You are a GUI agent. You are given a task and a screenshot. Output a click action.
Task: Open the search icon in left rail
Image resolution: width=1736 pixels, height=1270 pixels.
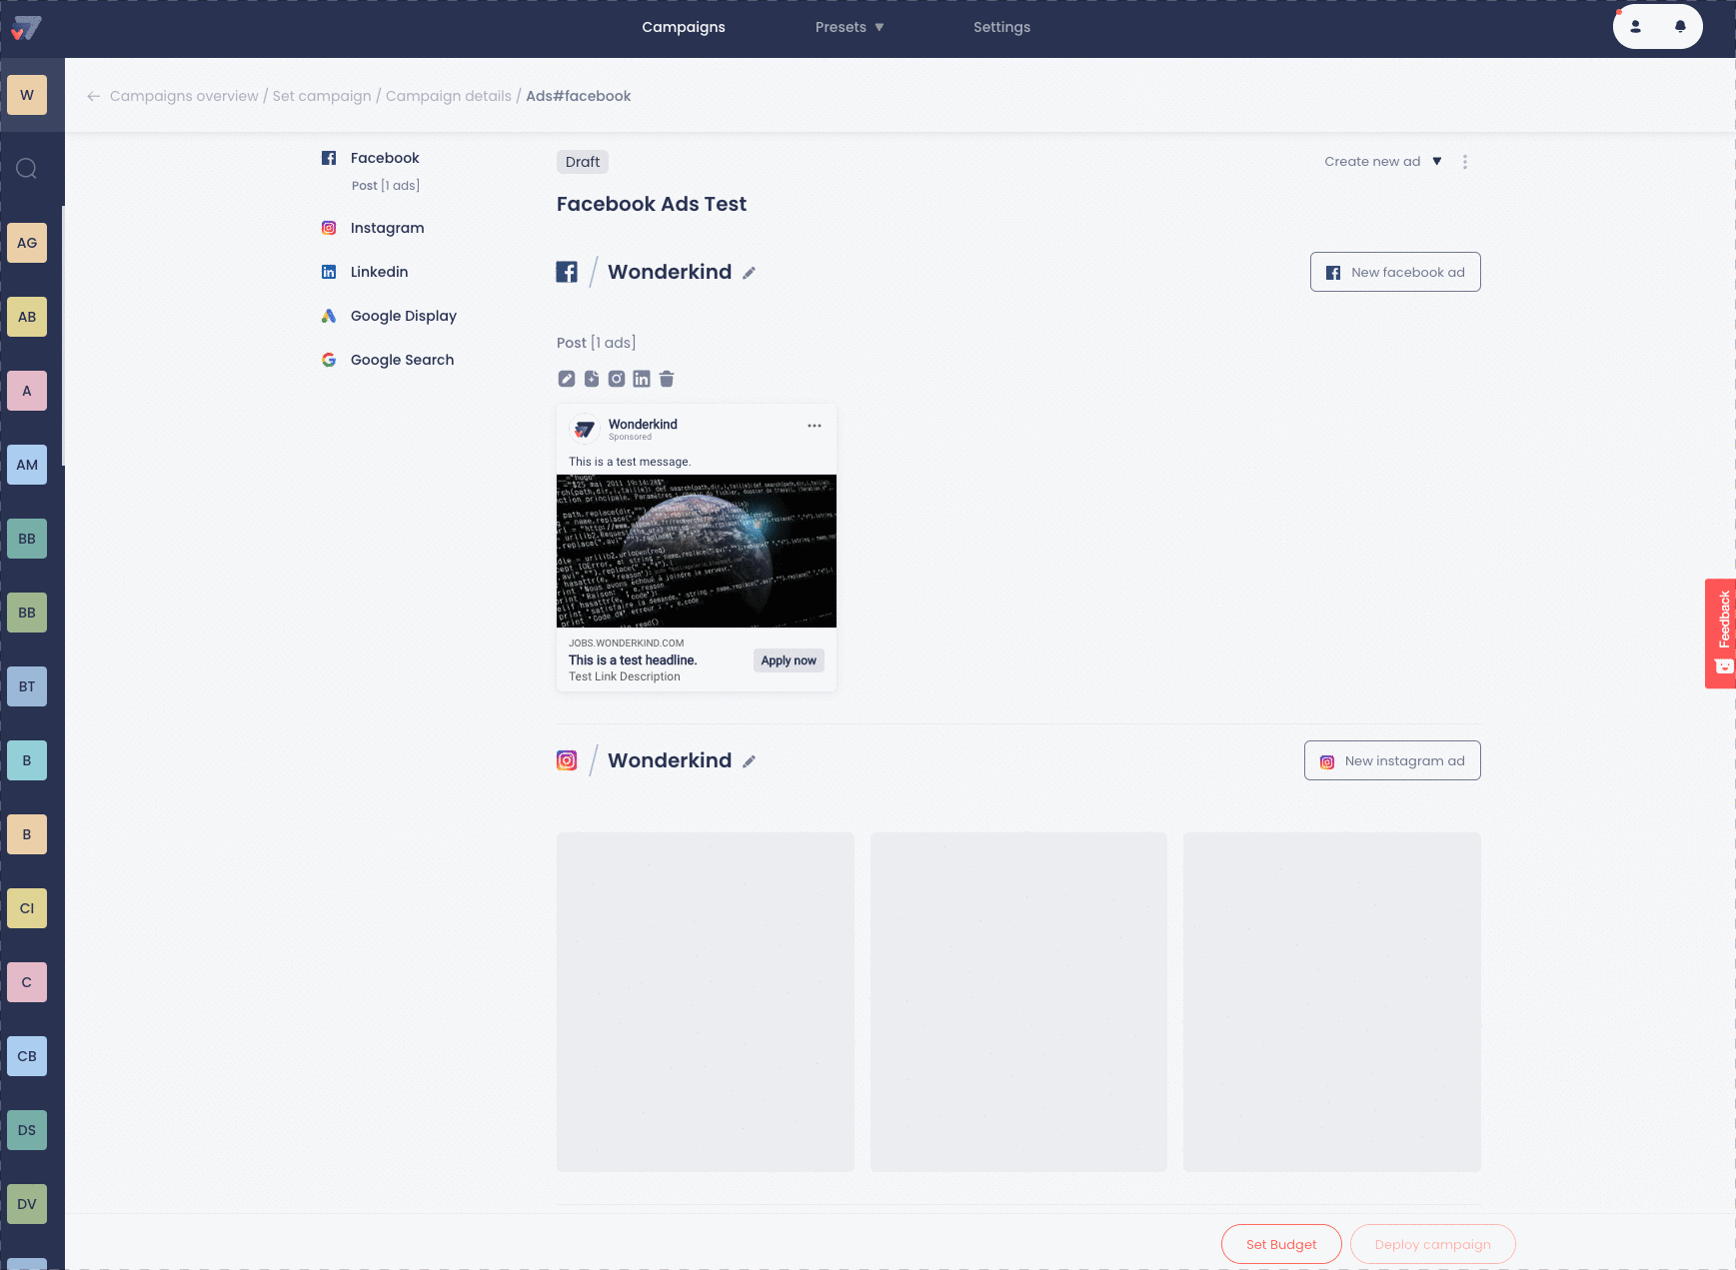click(26, 168)
